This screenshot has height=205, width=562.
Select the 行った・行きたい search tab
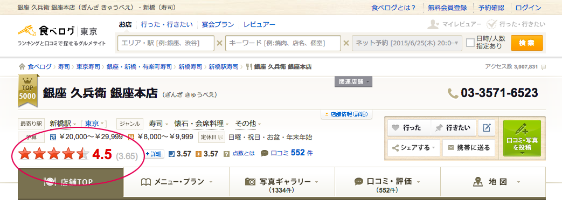pos(166,25)
